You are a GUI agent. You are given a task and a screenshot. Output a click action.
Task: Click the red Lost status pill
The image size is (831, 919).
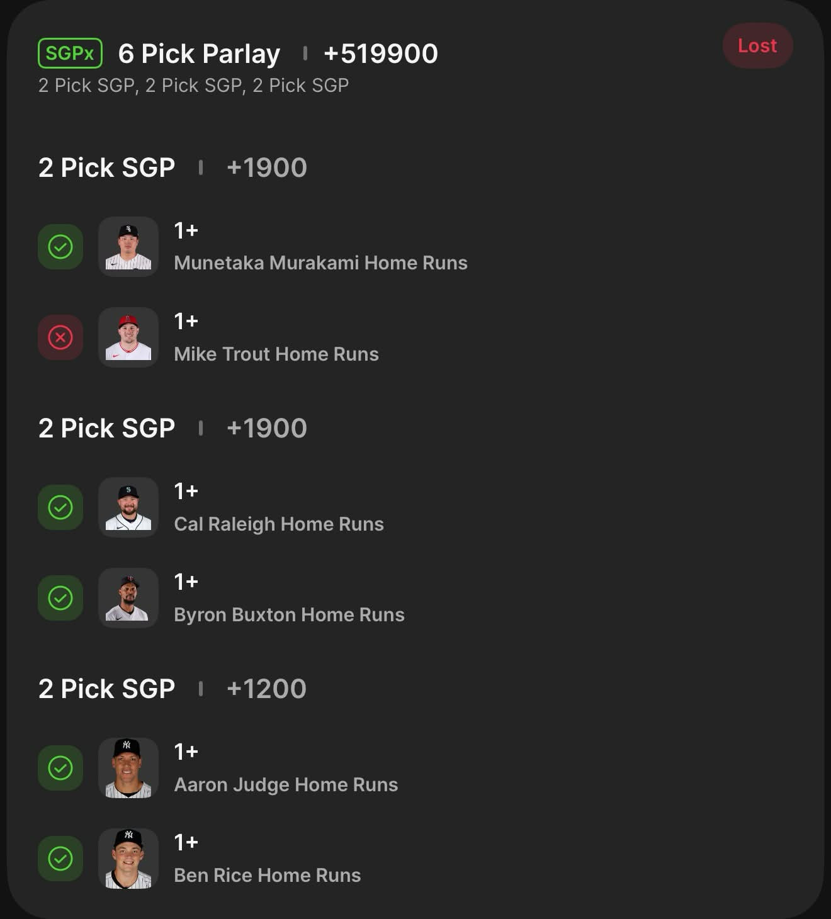[x=757, y=46]
